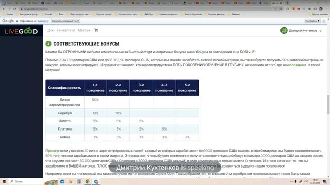Open the 'Блог' bookmark
Viewport: 330px width, 185px height.
point(59,14)
